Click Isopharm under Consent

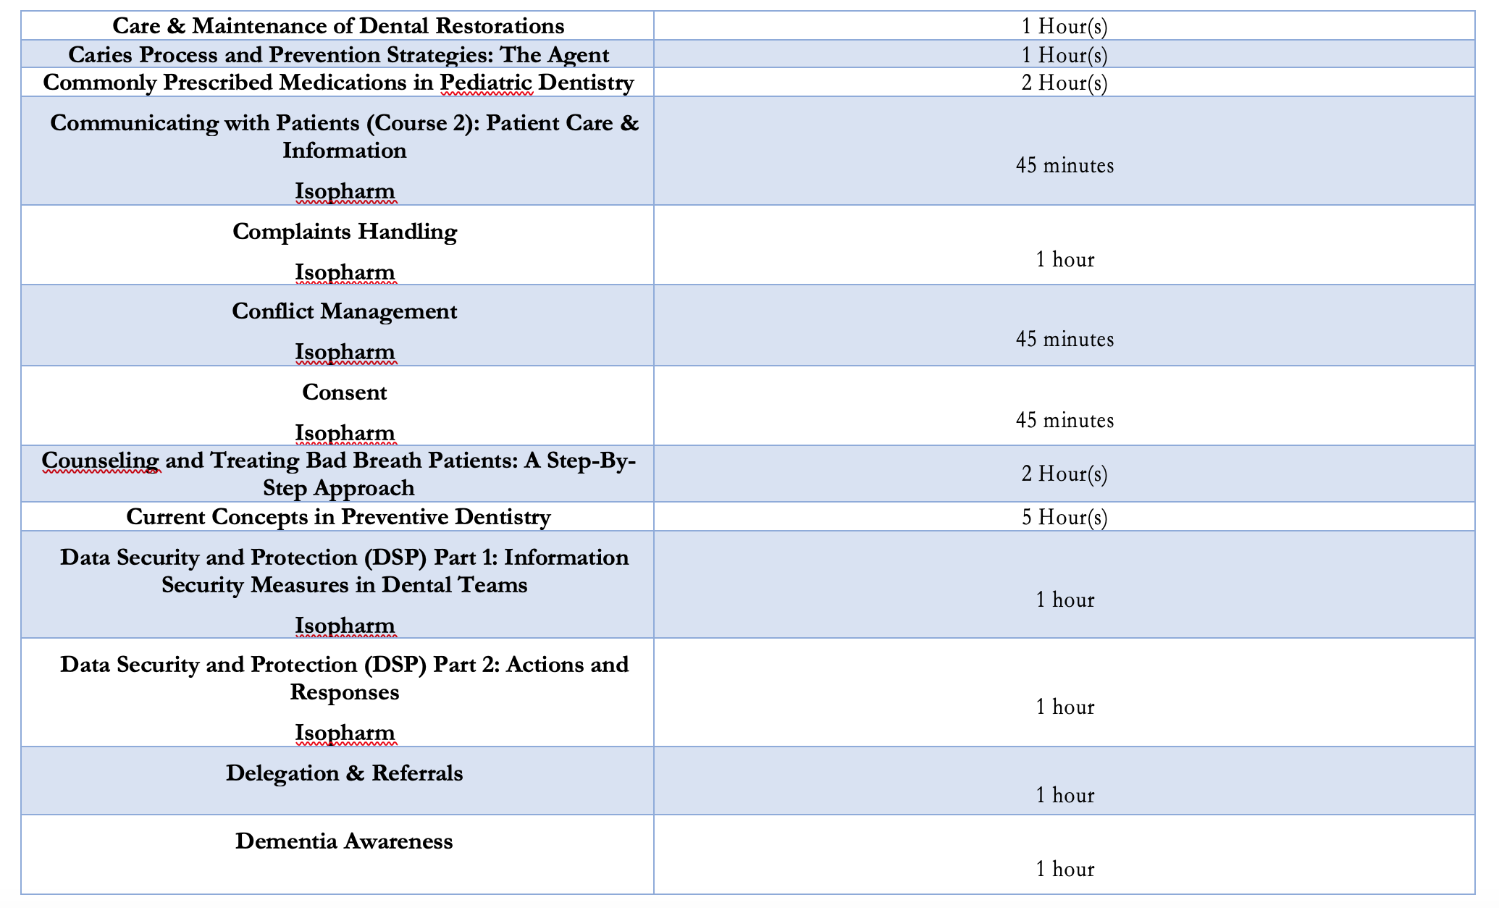345,434
